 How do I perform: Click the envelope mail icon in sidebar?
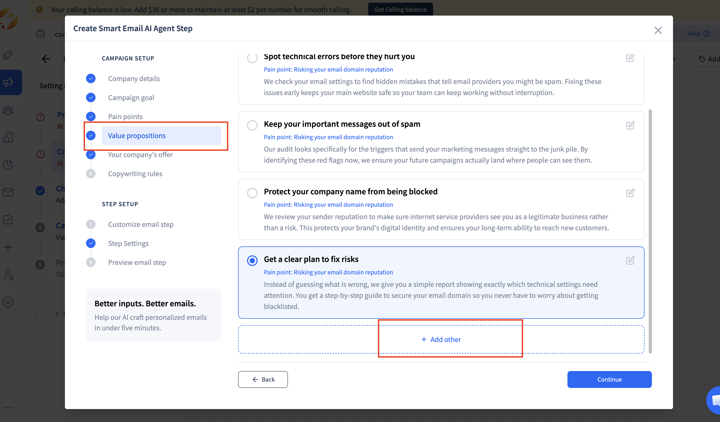click(8, 192)
